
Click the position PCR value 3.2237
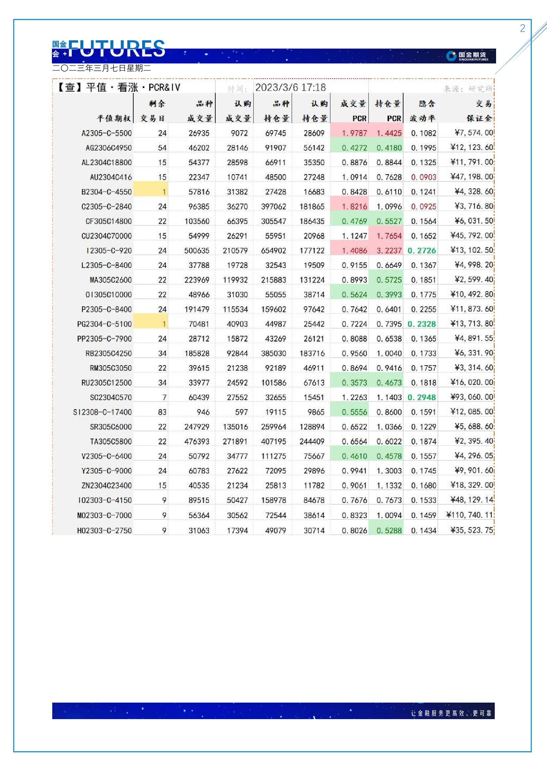pyautogui.click(x=389, y=251)
